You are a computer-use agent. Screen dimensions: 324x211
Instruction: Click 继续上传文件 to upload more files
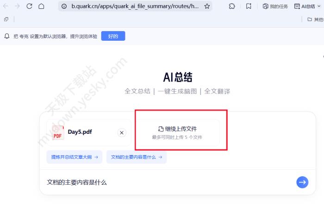(x=177, y=129)
